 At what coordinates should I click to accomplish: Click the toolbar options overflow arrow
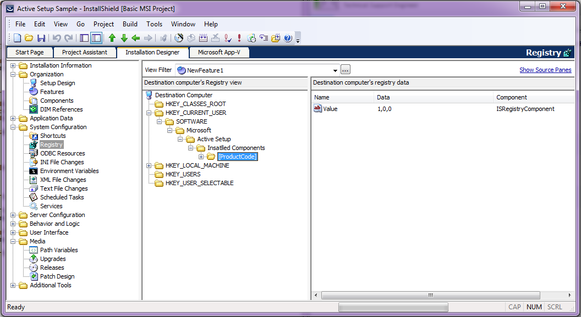(x=298, y=39)
